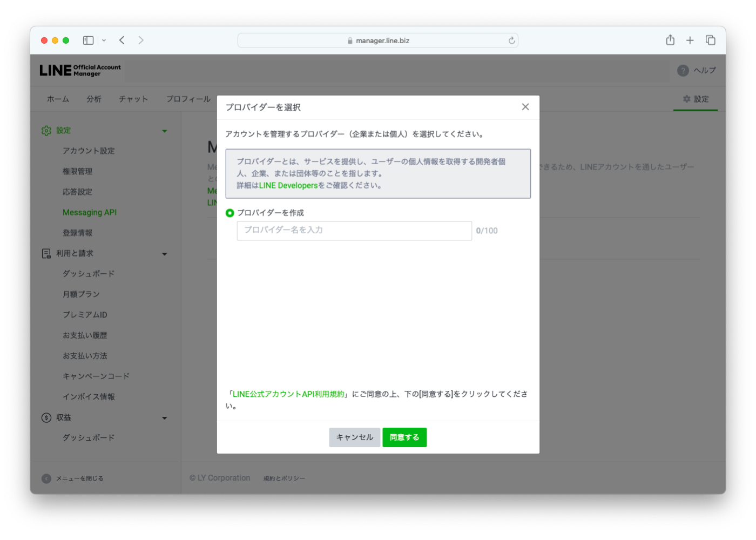Open help via question mark icon
Screen dimensions: 756x540
[x=683, y=71]
